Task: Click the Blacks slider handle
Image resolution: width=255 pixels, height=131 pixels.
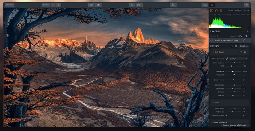Action: click(x=233, y=95)
